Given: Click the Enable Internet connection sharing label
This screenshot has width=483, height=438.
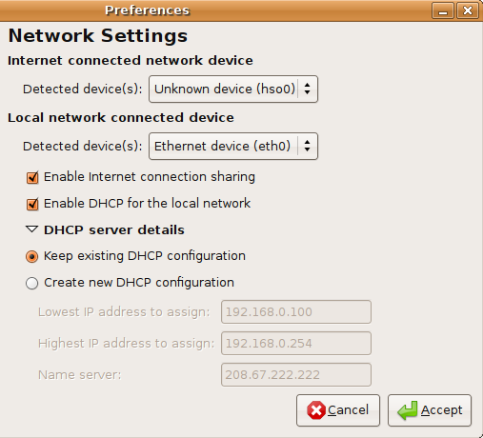Looking at the screenshot, I should [150, 177].
